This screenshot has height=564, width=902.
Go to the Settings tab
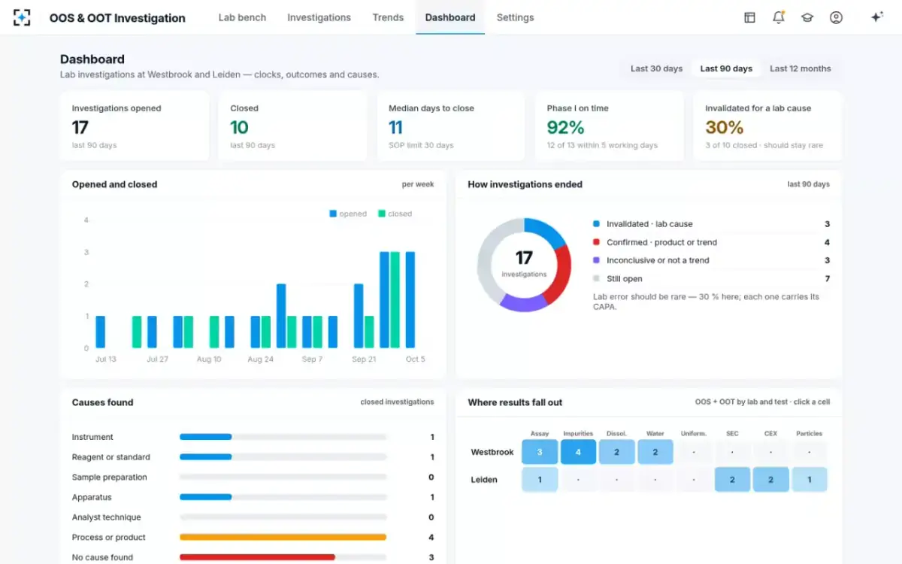[x=515, y=17]
